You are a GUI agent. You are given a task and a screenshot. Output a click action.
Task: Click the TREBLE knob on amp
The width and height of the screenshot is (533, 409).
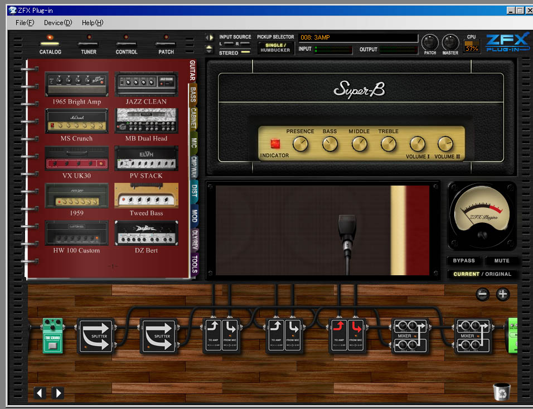[389, 144]
